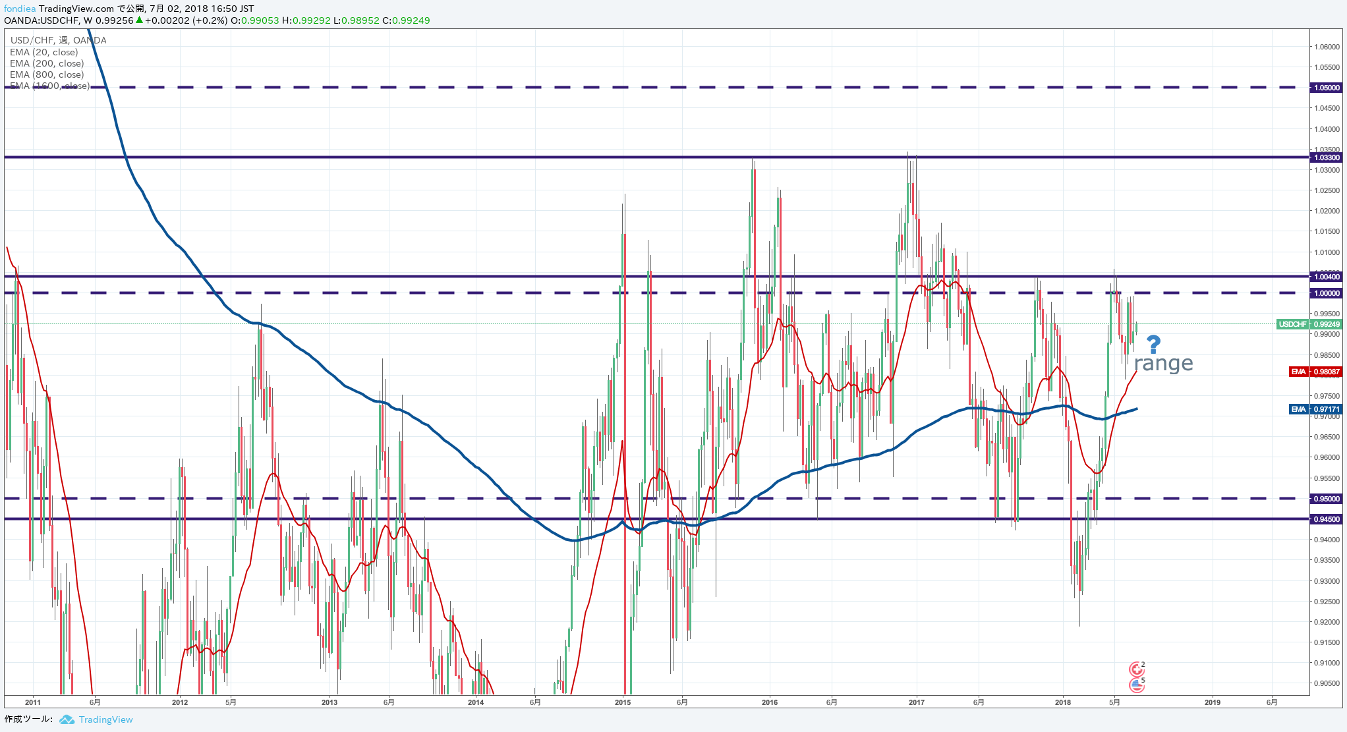Viewport: 1347px width, 732px height.
Task: Click the 0.95000 price level label
Action: [1326, 499]
